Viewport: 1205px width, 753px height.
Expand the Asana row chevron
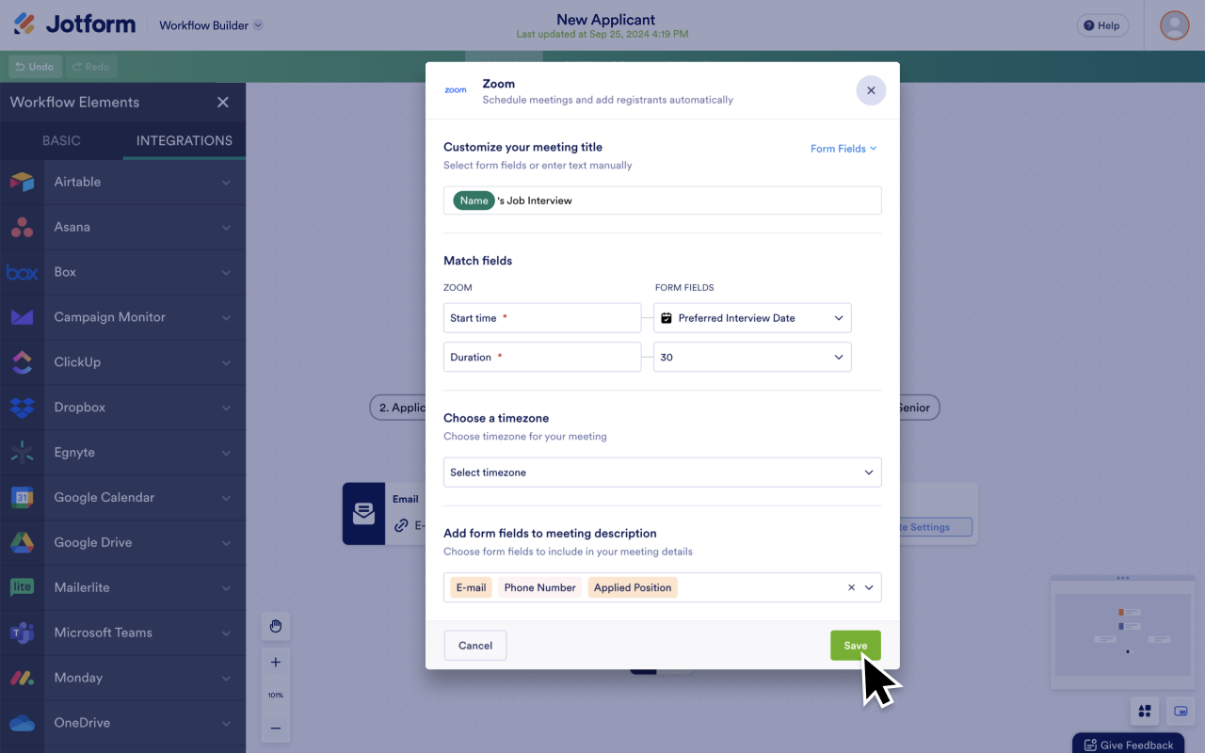[226, 227]
